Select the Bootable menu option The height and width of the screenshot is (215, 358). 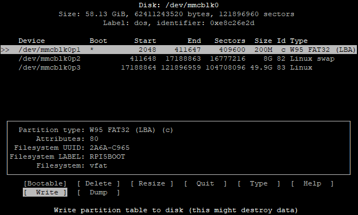click(45, 183)
